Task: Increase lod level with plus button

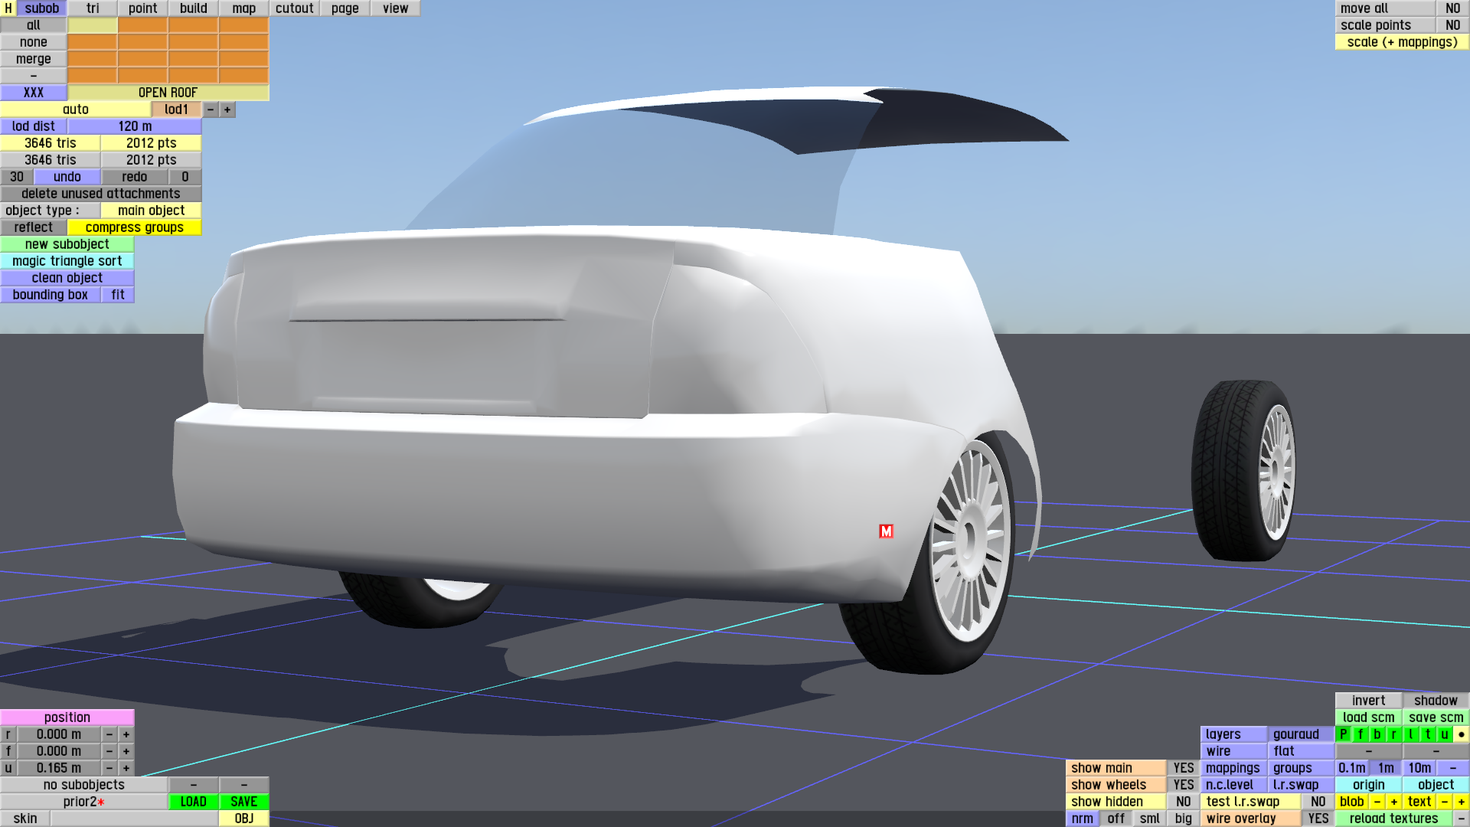Action: 227,110
